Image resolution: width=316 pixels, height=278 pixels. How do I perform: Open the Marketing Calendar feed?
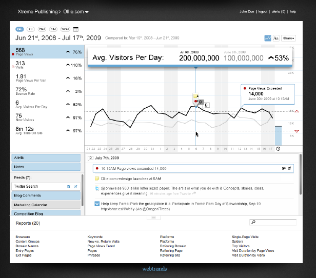tap(46, 205)
